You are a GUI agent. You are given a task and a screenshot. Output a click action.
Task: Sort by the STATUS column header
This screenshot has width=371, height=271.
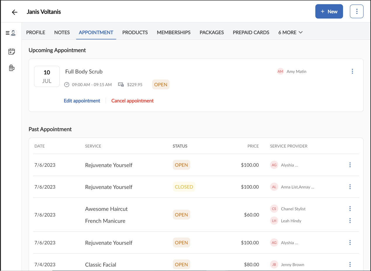click(x=180, y=146)
